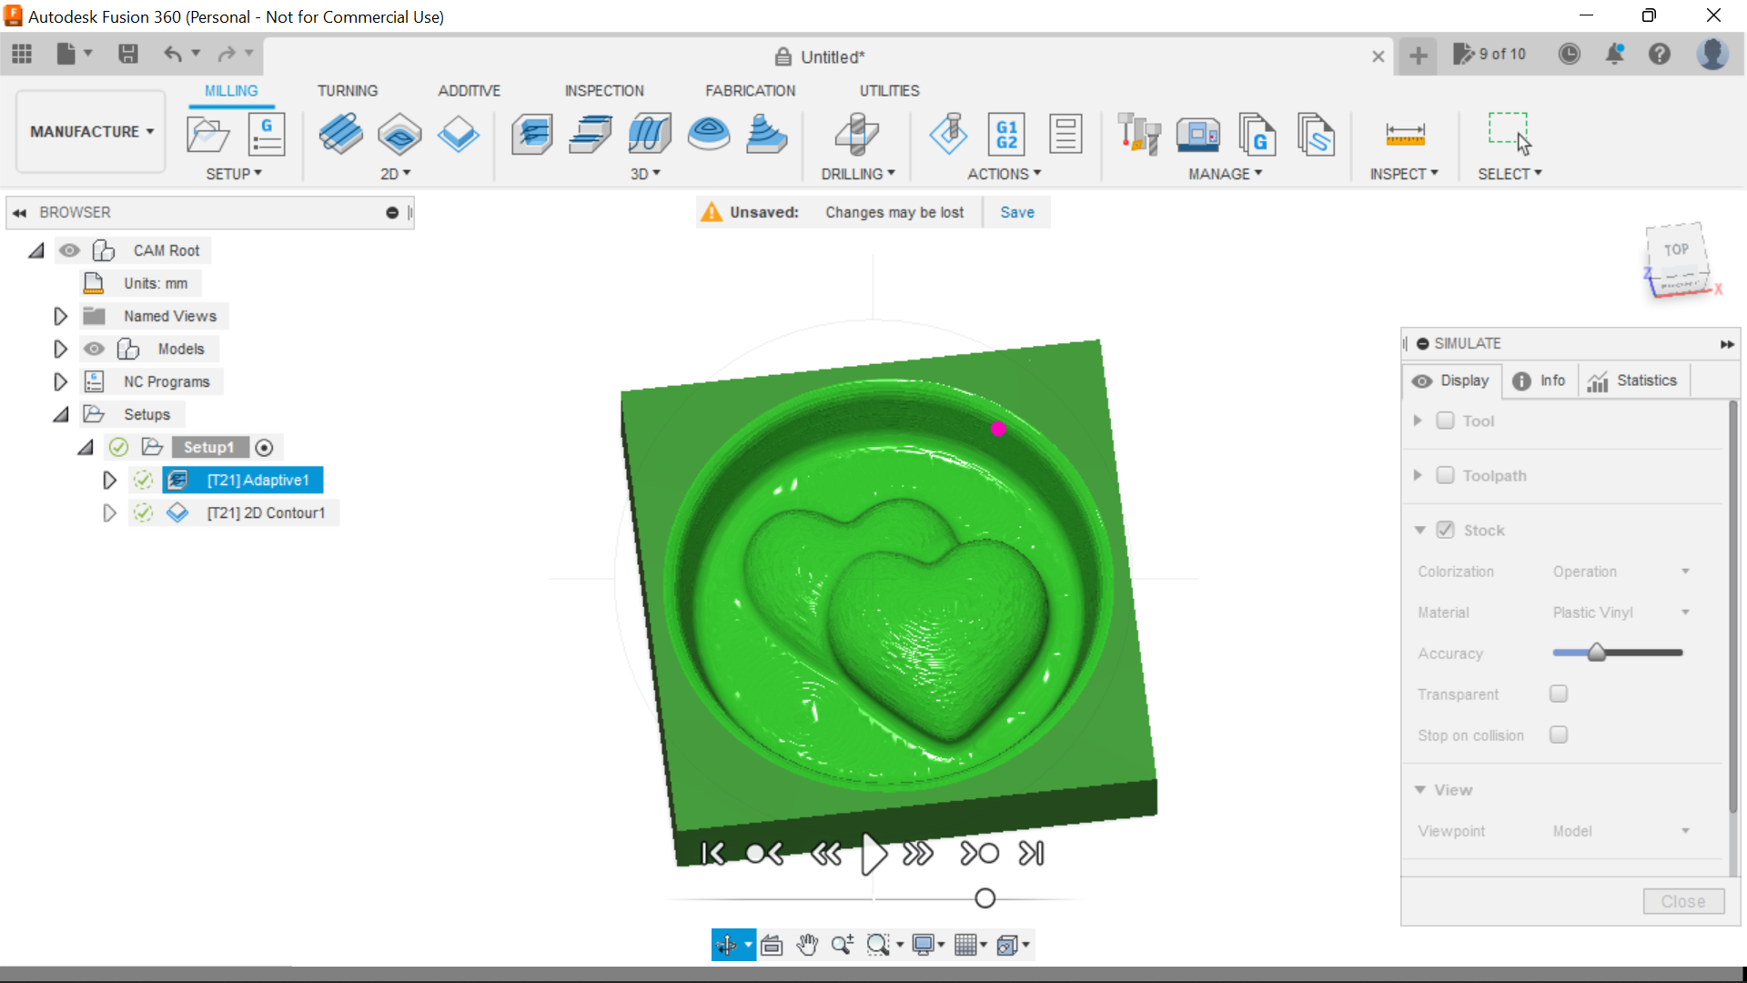Expand the NC Programs tree node

60,382
